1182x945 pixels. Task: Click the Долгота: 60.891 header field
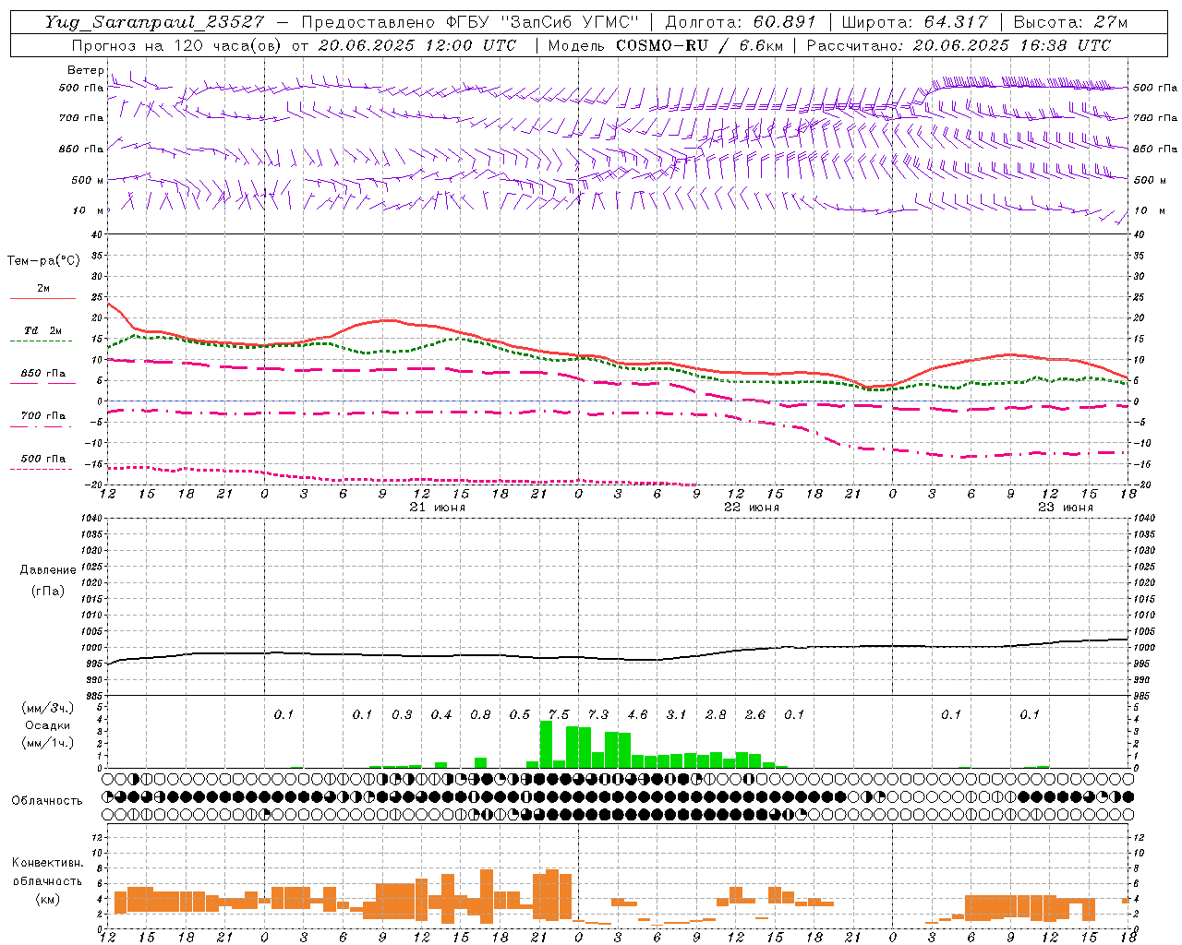tap(741, 22)
